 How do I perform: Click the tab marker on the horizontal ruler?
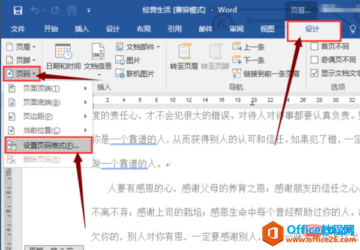253,104
